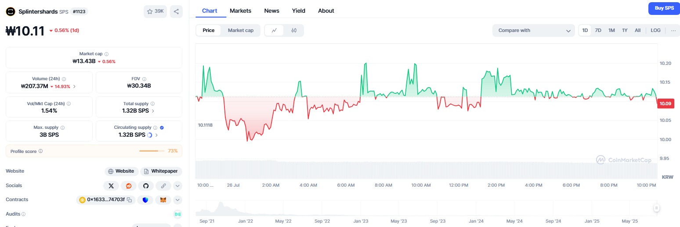Set chart range to All

pyautogui.click(x=637, y=30)
